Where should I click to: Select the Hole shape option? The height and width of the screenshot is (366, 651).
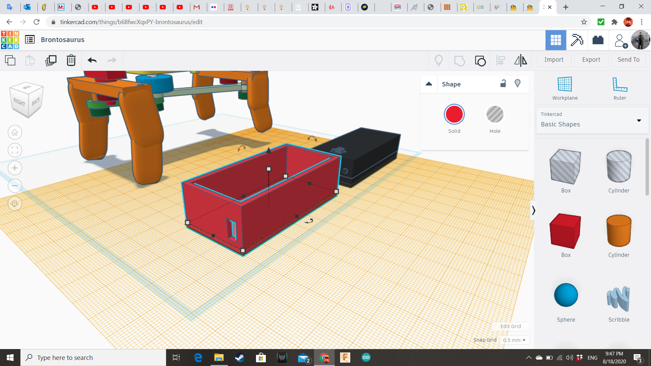tap(495, 115)
